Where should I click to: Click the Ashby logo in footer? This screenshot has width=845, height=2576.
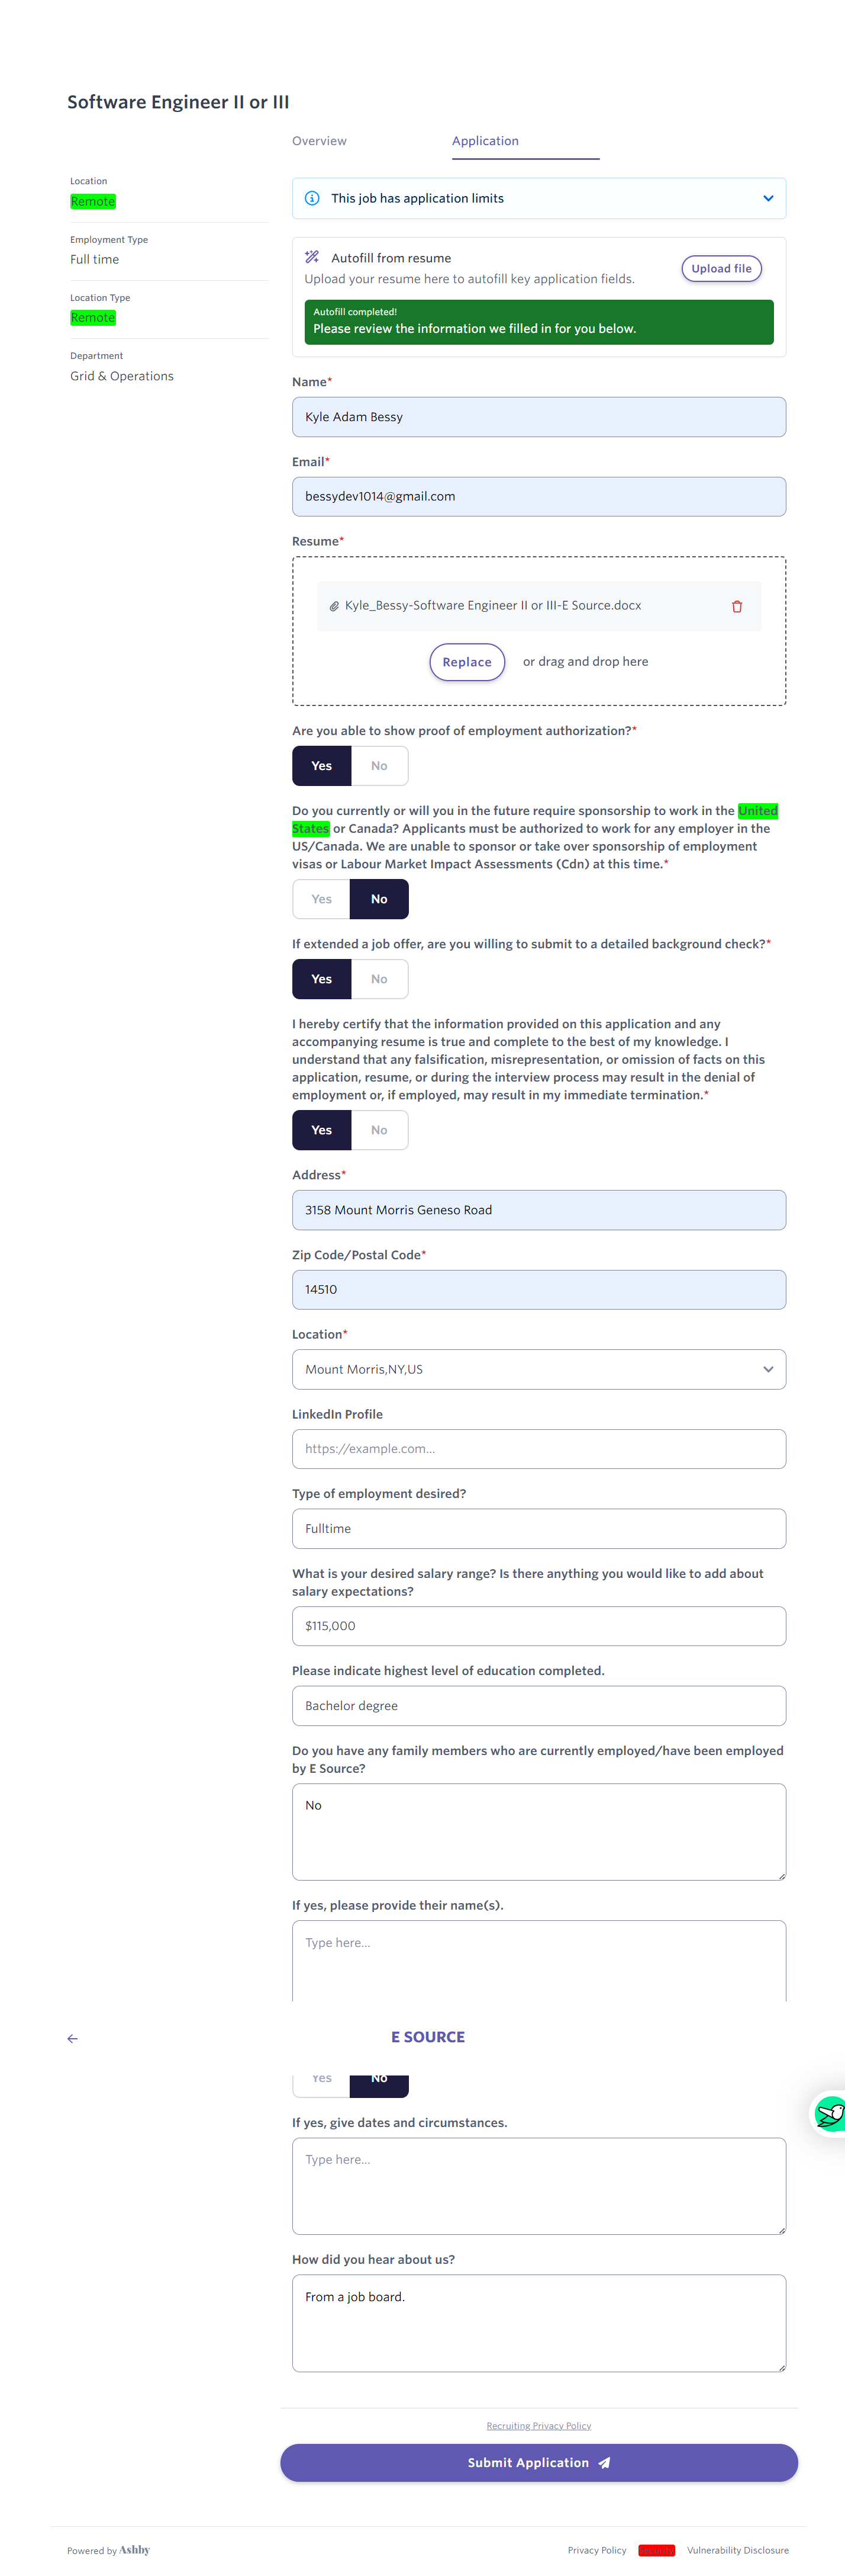pyautogui.click(x=134, y=2550)
